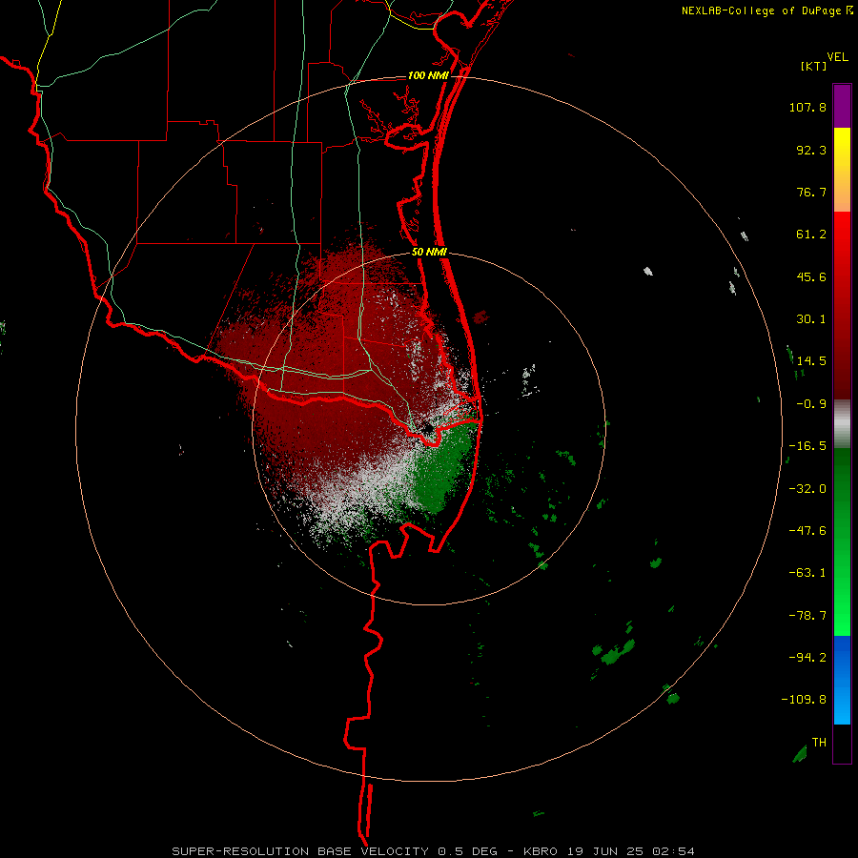This screenshot has height=858, width=858.
Task: Click the -109.8 velocity scale value
Action: coord(804,700)
